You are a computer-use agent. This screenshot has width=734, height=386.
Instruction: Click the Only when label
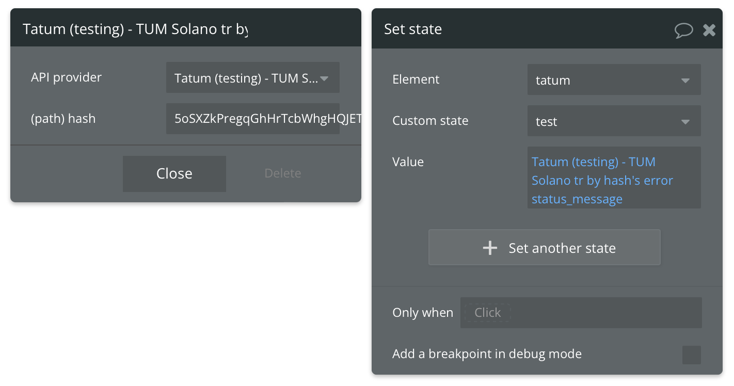[423, 313]
